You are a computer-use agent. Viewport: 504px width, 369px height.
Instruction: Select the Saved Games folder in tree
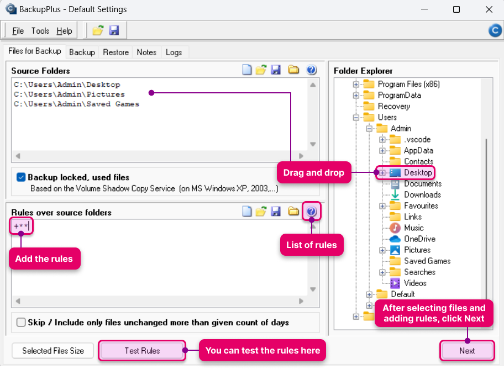tap(427, 261)
